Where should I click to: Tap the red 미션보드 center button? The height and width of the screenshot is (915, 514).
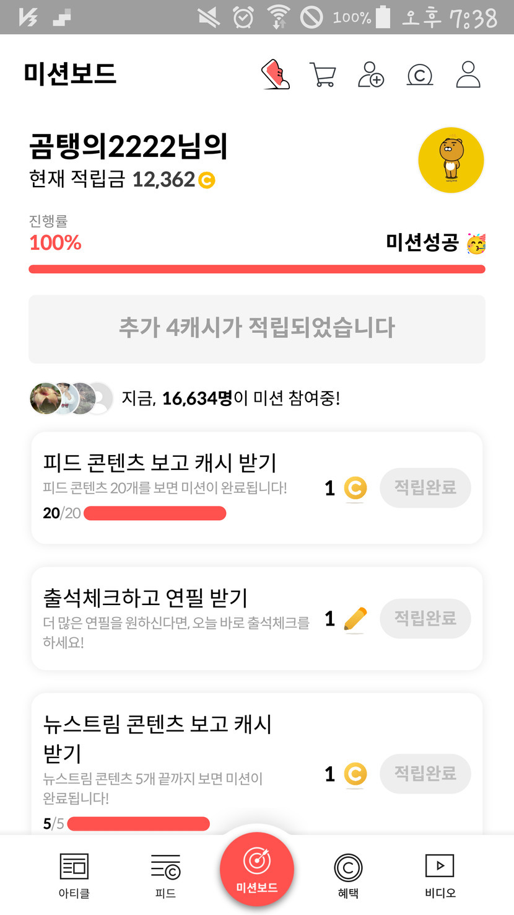point(257,869)
